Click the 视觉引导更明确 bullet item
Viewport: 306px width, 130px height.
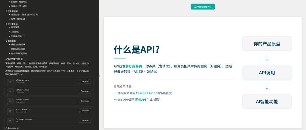pyautogui.click(x=18, y=19)
